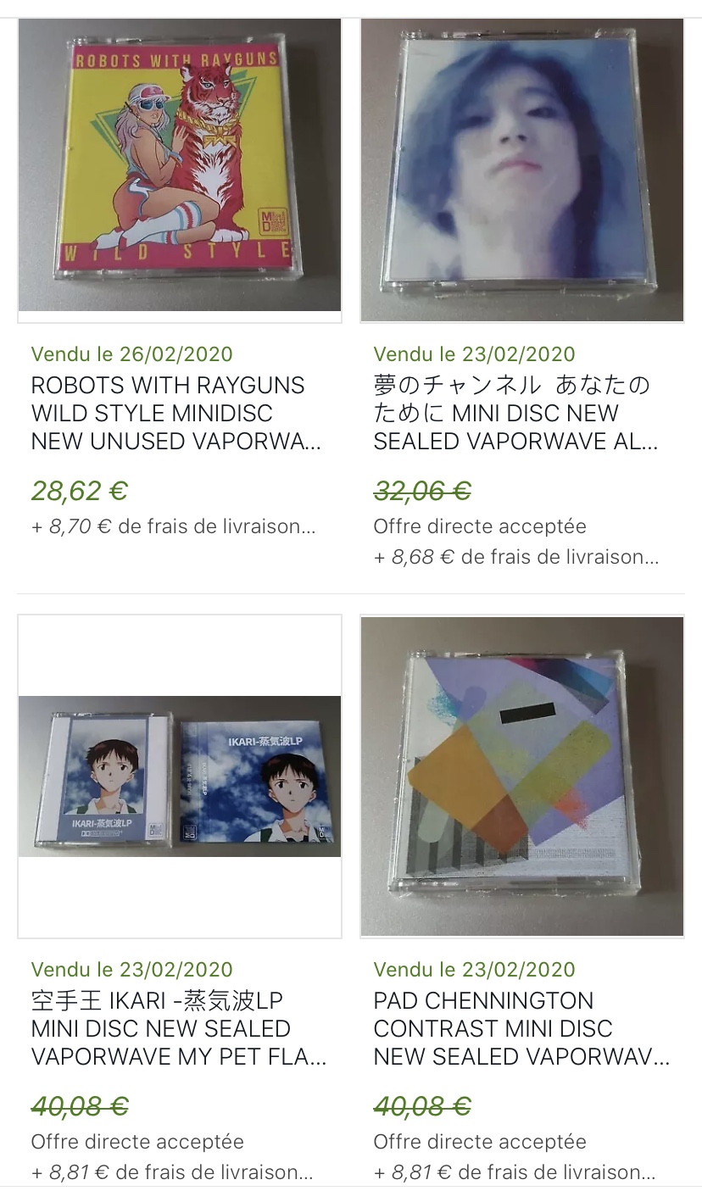Screen dimensions: 702x1202
Task: Open 空手王 IKARI -蒸気波LP listing title
Action: coord(179,1029)
